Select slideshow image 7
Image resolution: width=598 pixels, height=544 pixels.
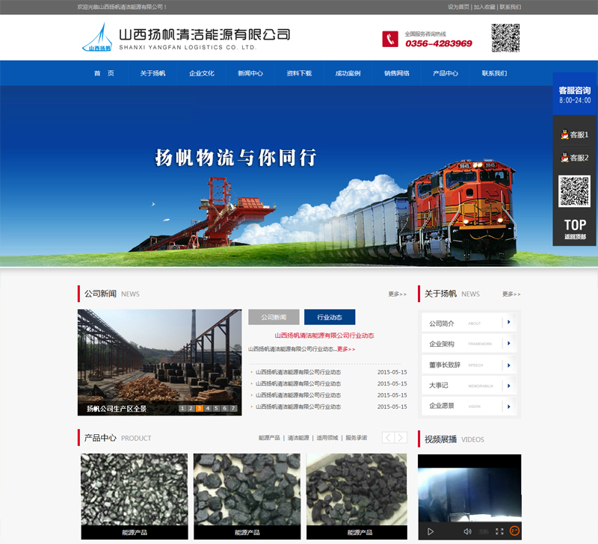point(234,409)
